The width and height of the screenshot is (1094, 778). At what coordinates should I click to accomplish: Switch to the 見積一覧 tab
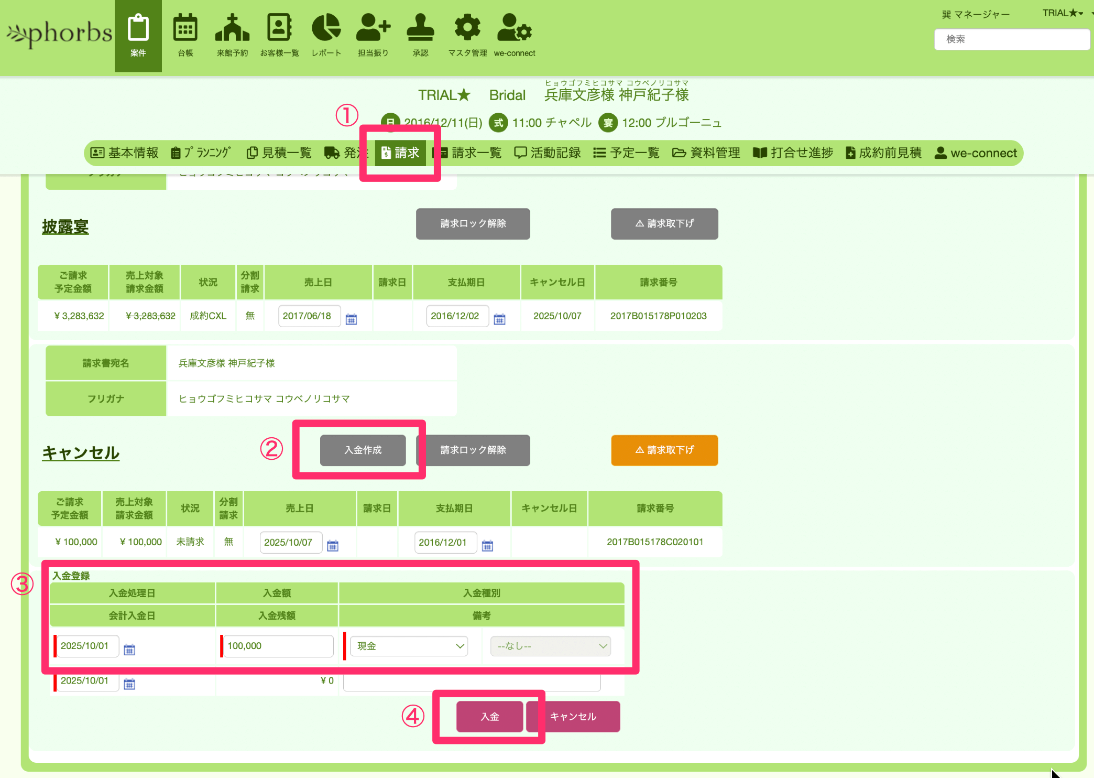pos(279,153)
